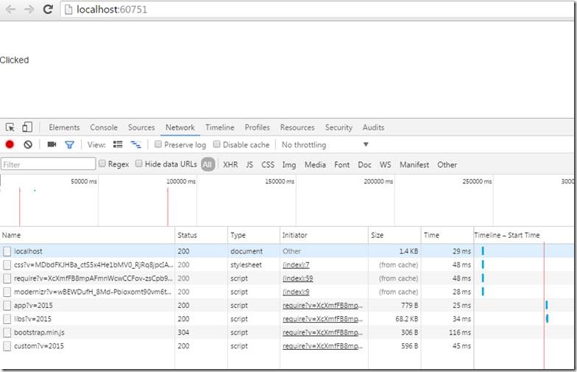Open the Security tab
This screenshot has width=577, height=372.
339,127
